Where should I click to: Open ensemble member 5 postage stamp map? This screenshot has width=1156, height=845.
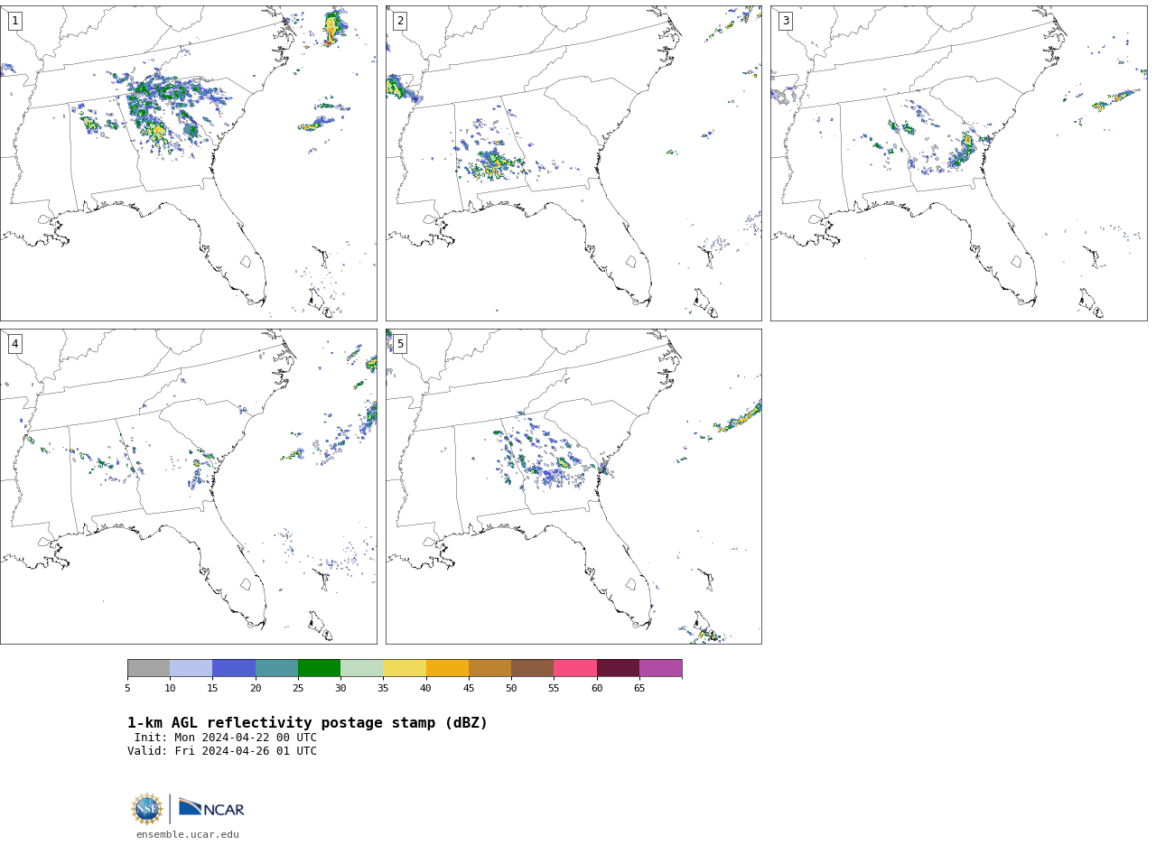click(573, 487)
